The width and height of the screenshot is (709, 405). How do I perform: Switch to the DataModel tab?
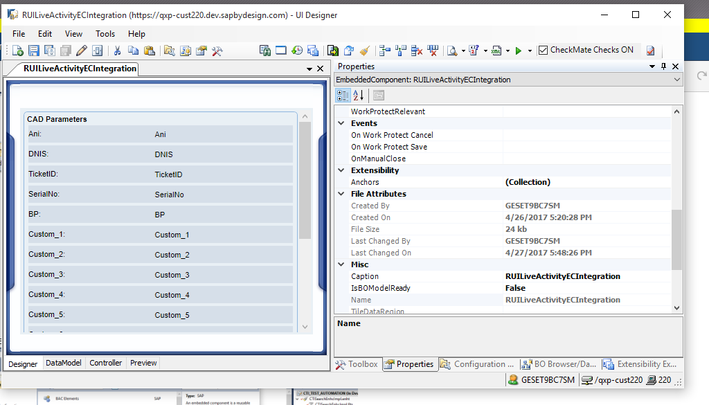coord(63,363)
